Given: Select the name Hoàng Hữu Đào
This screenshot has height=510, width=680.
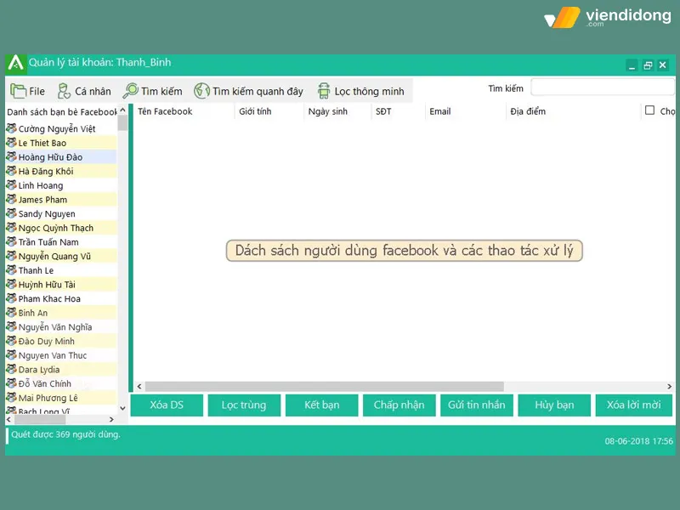Looking at the screenshot, I should (x=50, y=157).
